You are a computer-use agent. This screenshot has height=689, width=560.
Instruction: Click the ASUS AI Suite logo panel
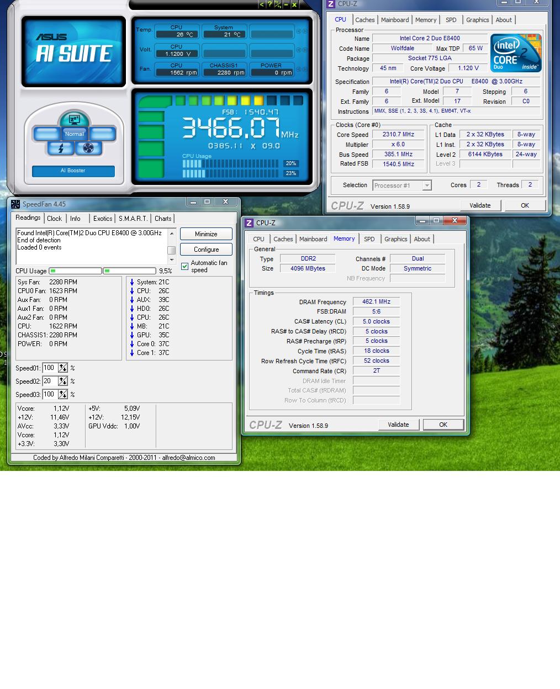(x=73, y=52)
